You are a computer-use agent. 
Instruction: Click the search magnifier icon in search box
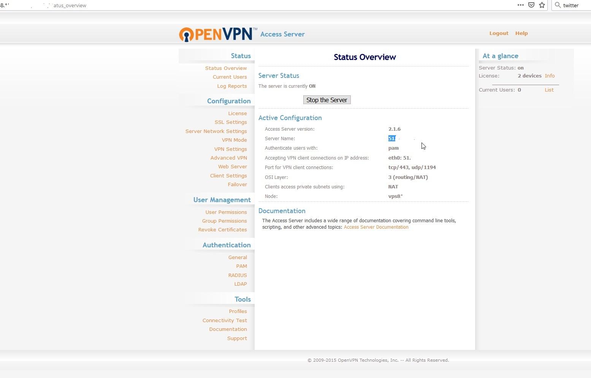pos(558,5)
